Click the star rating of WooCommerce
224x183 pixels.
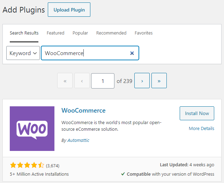click(x=27, y=165)
